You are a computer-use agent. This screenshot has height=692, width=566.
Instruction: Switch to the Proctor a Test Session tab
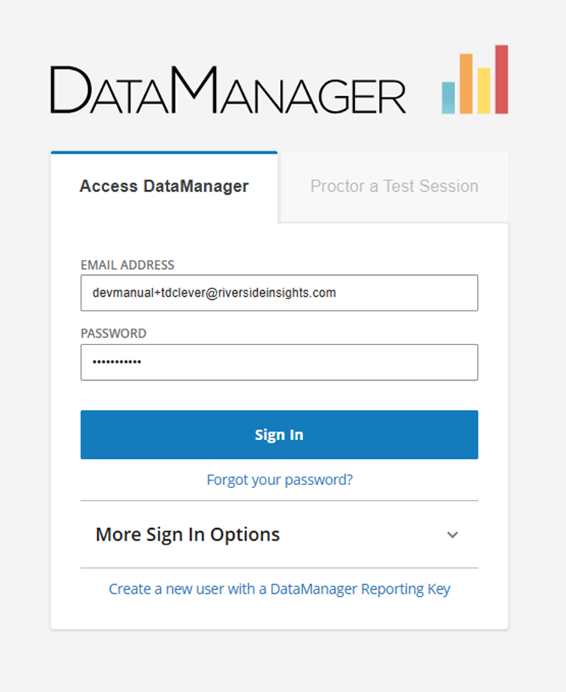click(x=394, y=187)
